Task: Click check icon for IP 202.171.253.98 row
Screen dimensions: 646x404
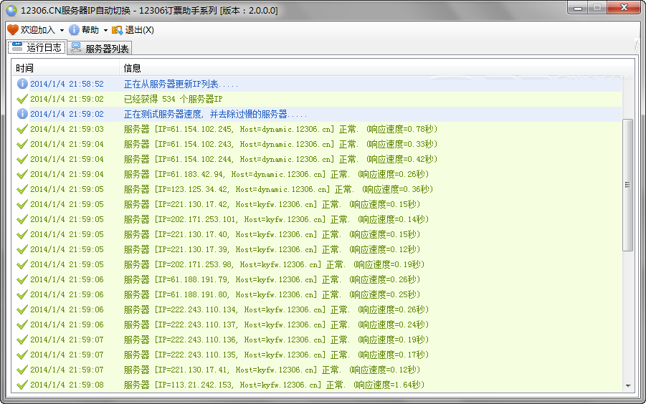Action: (22, 264)
